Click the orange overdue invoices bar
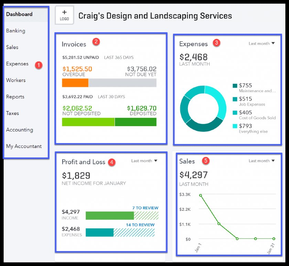The width and height of the screenshot is (289, 266). tap(75, 83)
